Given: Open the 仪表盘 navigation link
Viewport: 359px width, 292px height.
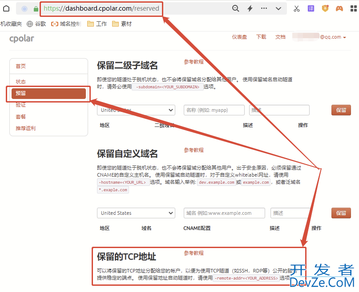Looking at the screenshot, I should click(x=239, y=37).
